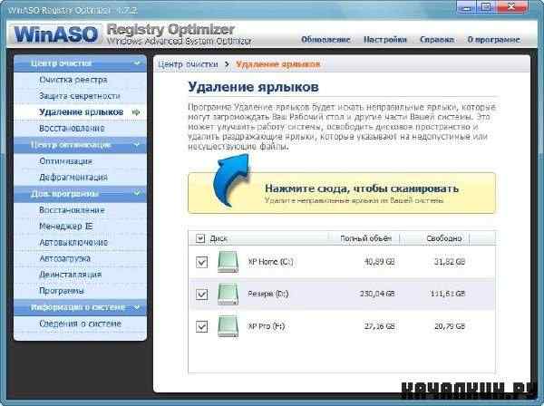The width and height of the screenshot is (544, 406).
Task: Click Удаление ярлыков breadcrumb link
Action: pyautogui.click(x=278, y=64)
